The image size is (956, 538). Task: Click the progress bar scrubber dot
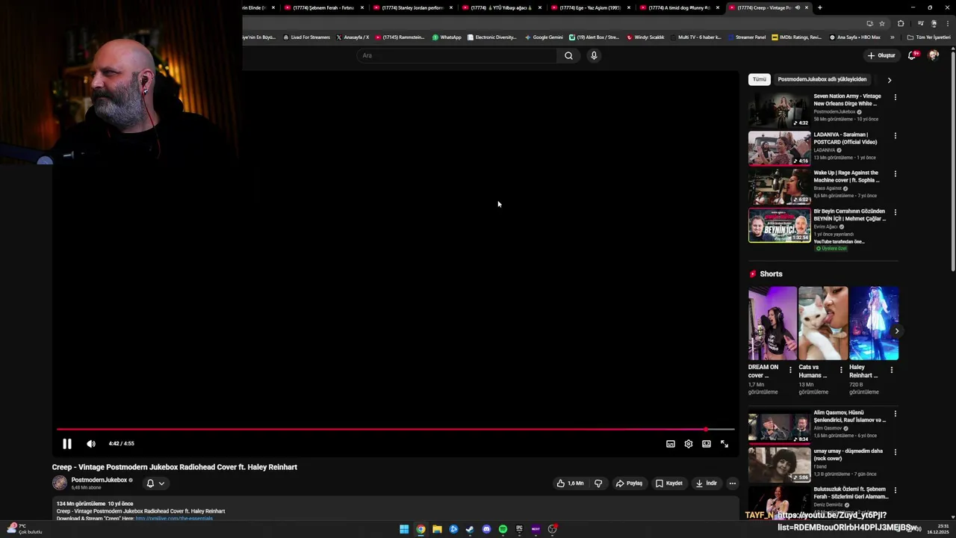pos(706,429)
